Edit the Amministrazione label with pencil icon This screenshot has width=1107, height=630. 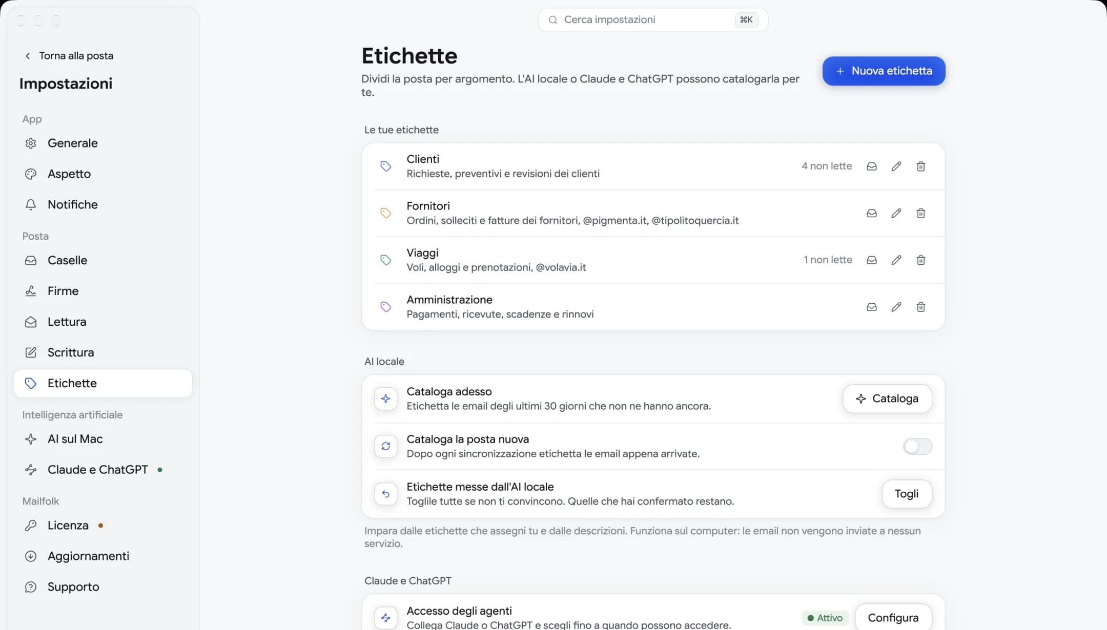pos(896,307)
